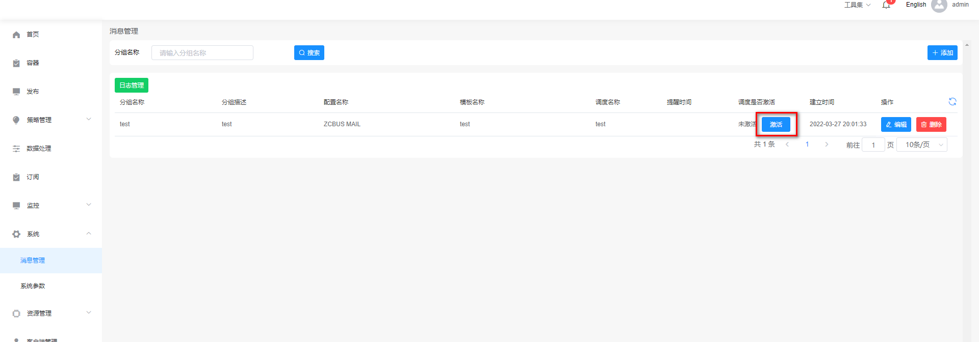Screen dimensions: 979x342
Task: Click the 模板名称 column header
Action: tap(472, 102)
